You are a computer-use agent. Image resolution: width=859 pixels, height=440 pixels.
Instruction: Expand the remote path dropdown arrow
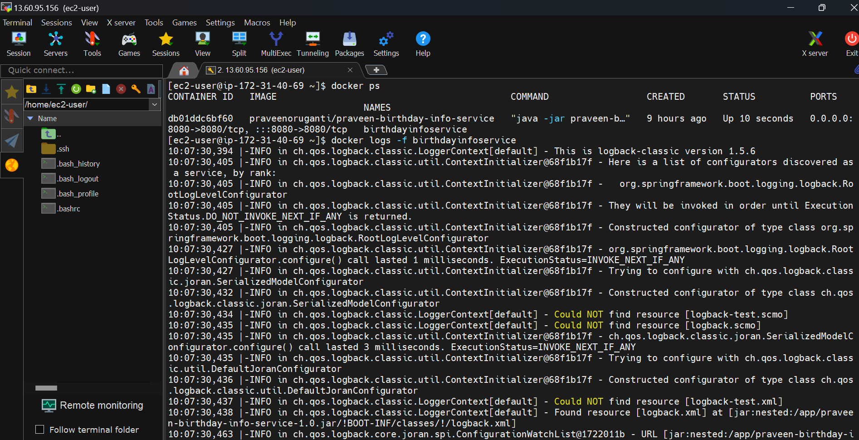point(155,104)
